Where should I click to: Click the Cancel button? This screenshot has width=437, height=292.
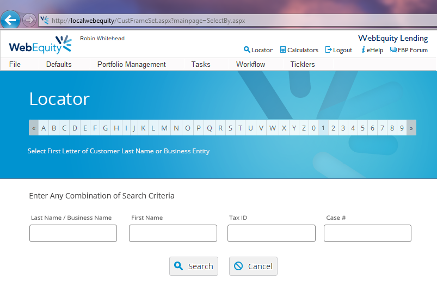coord(253,266)
